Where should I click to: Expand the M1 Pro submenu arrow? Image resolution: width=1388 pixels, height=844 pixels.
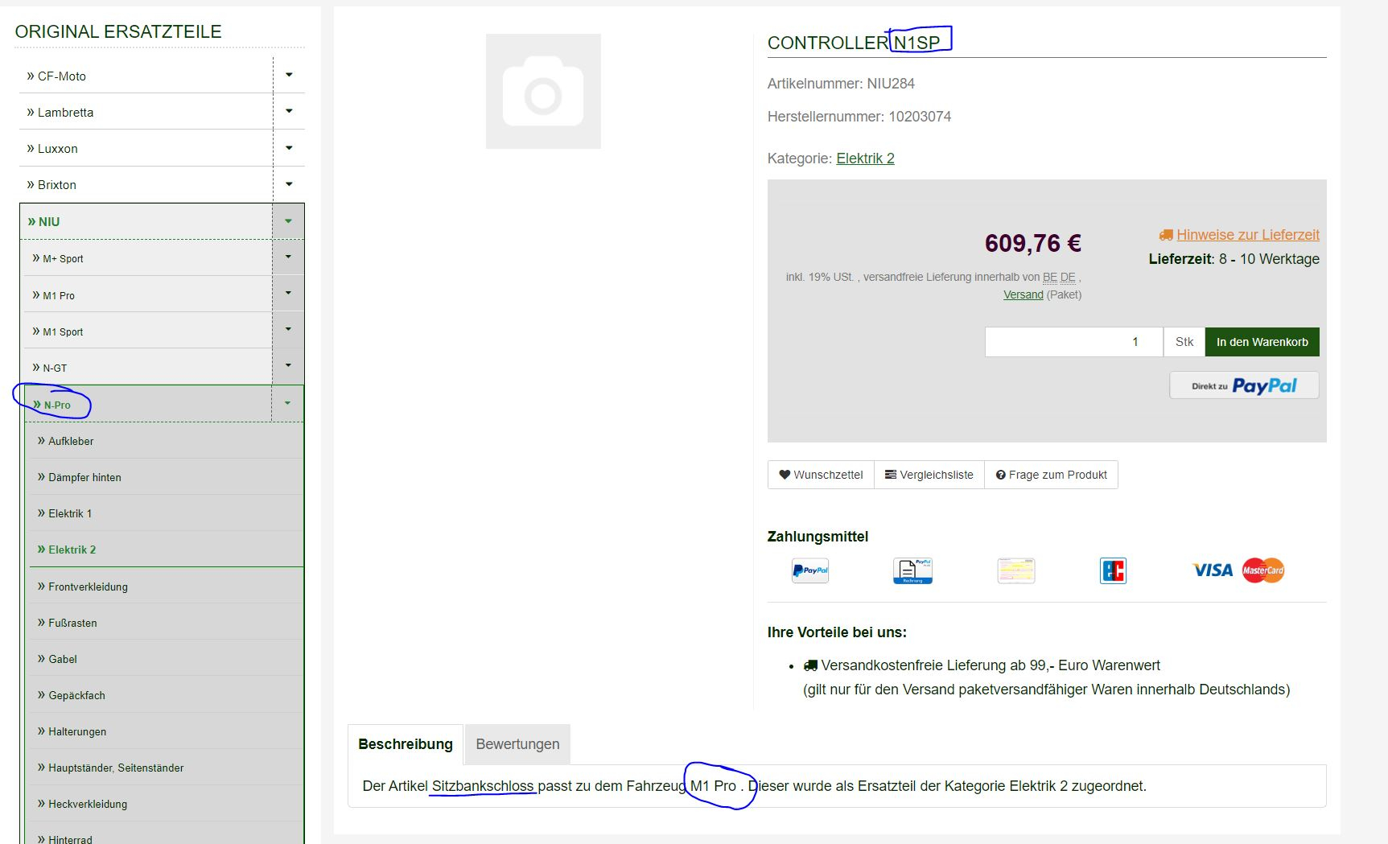pos(288,294)
